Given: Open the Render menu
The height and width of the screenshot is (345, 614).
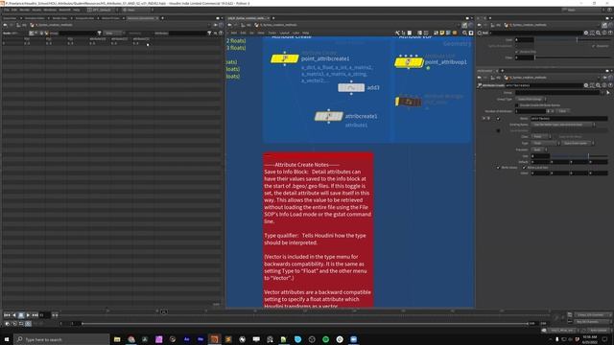Looking at the screenshot, I should [24, 10].
